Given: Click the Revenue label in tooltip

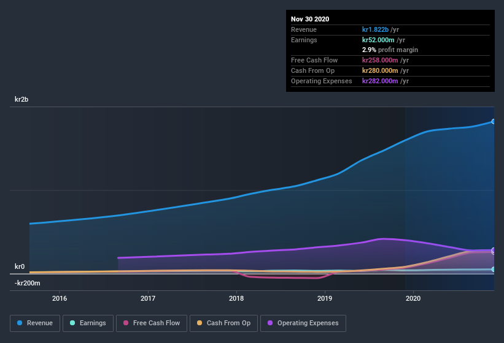Looking at the screenshot, I should point(304,29).
